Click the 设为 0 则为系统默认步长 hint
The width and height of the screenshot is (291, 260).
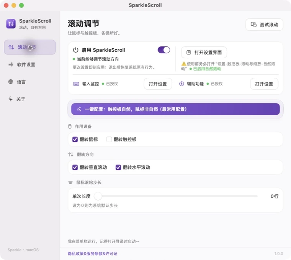tap(95, 206)
